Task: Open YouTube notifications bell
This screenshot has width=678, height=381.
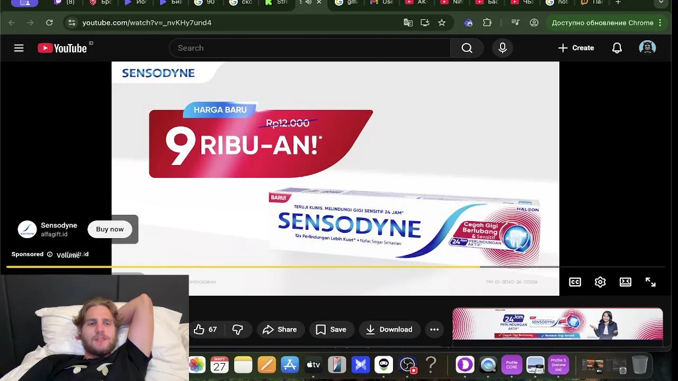Action: pos(617,48)
